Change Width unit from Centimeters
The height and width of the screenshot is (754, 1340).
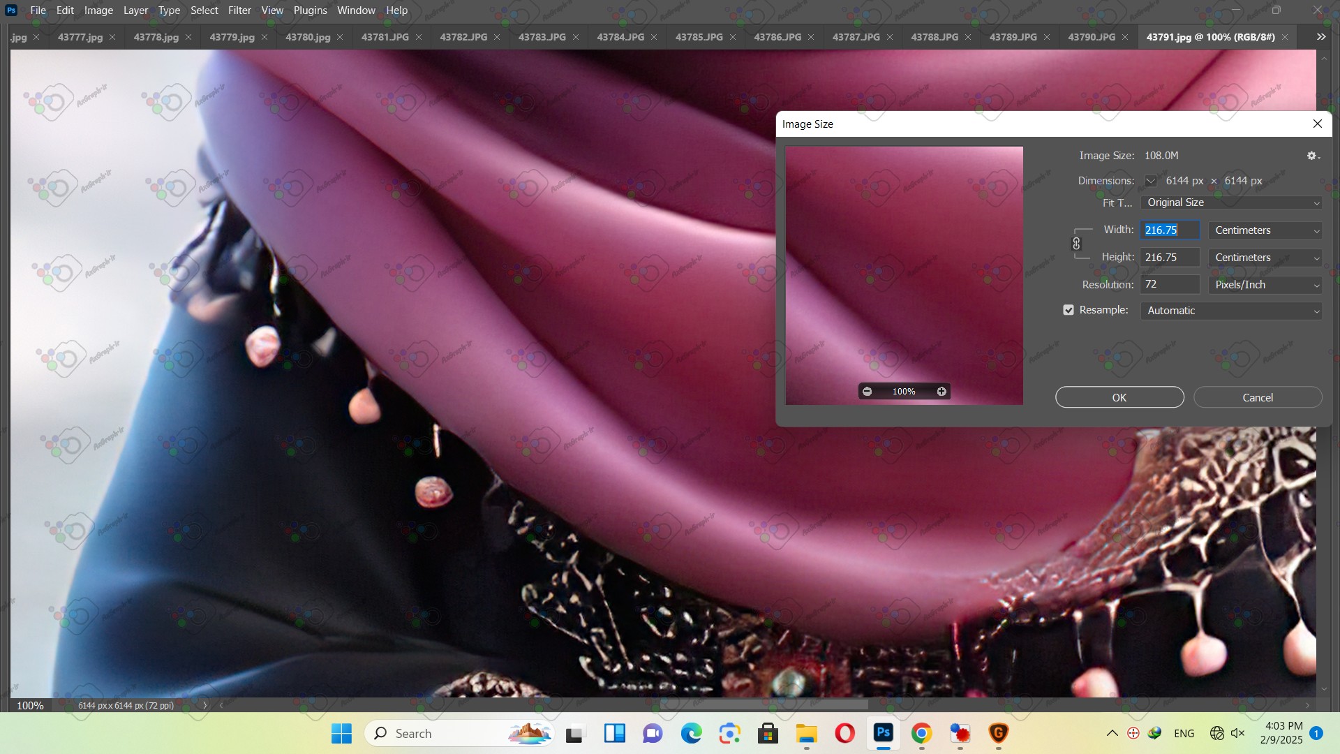(1265, 230)
